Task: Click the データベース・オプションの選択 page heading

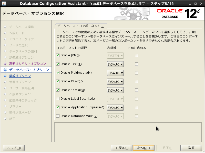Action: pos(33,14)
